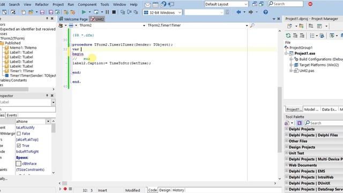The width and height of the screenshot is (343, 193).
Task: Open the Refactor menu
Action: click(42, 4)
